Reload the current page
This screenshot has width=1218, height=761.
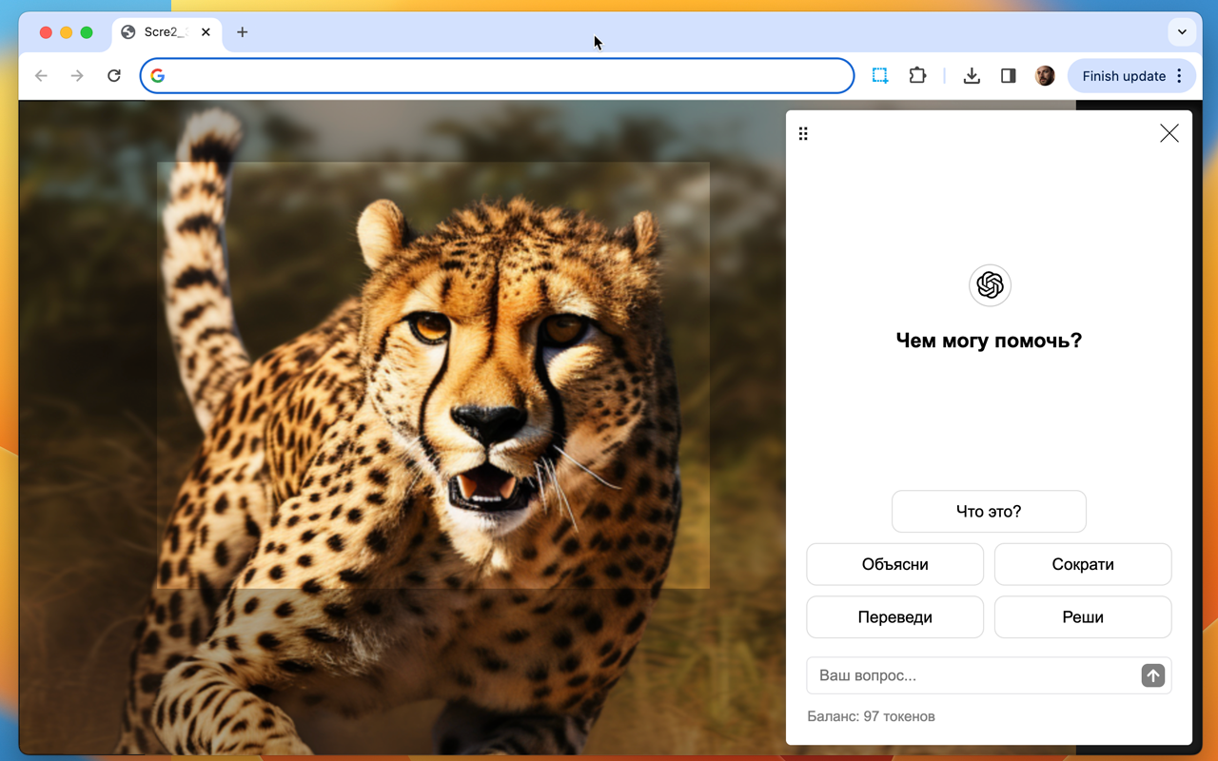[114, 76]
